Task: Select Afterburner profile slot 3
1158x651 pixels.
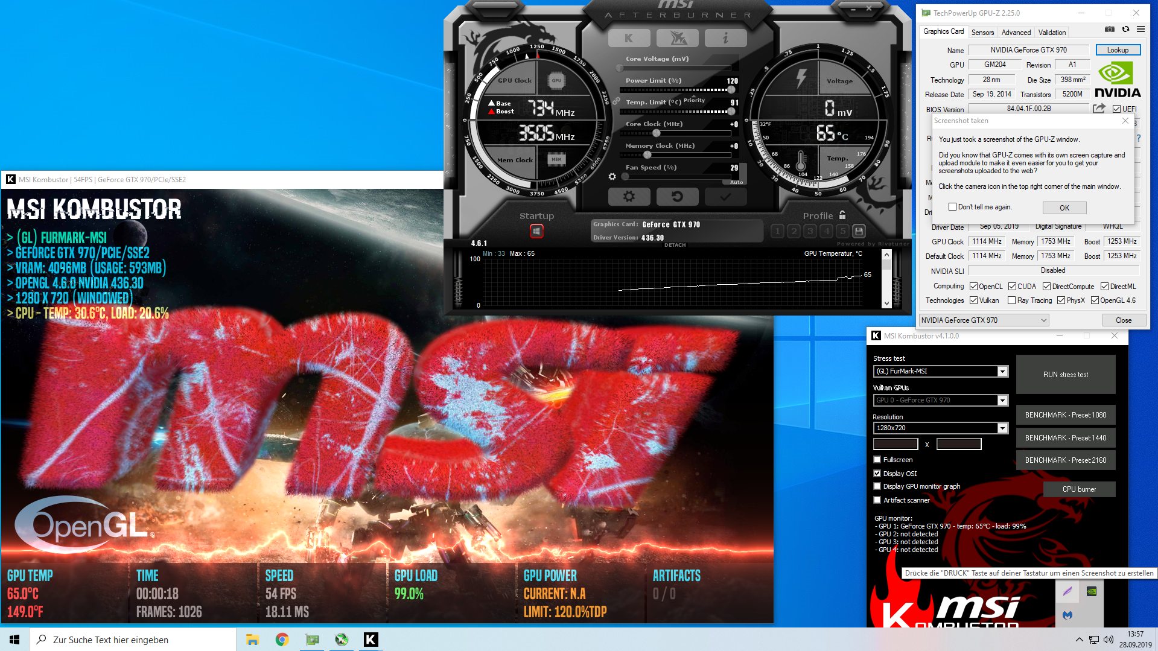Action: 810,231
